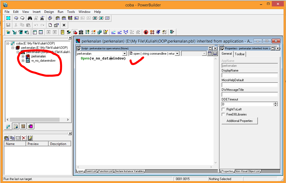
Task: Open the File menu
Action: pos(7,12)
